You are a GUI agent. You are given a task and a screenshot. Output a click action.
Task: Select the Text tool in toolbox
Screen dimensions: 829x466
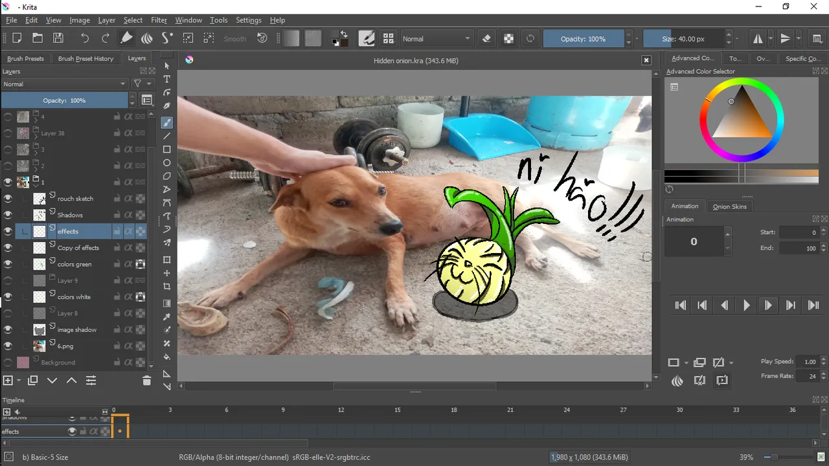tap(166, 79)
